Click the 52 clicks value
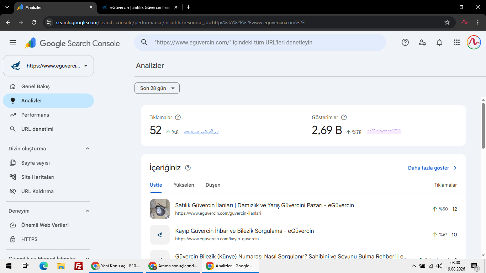486x273 pixels. tap(155, 130)
